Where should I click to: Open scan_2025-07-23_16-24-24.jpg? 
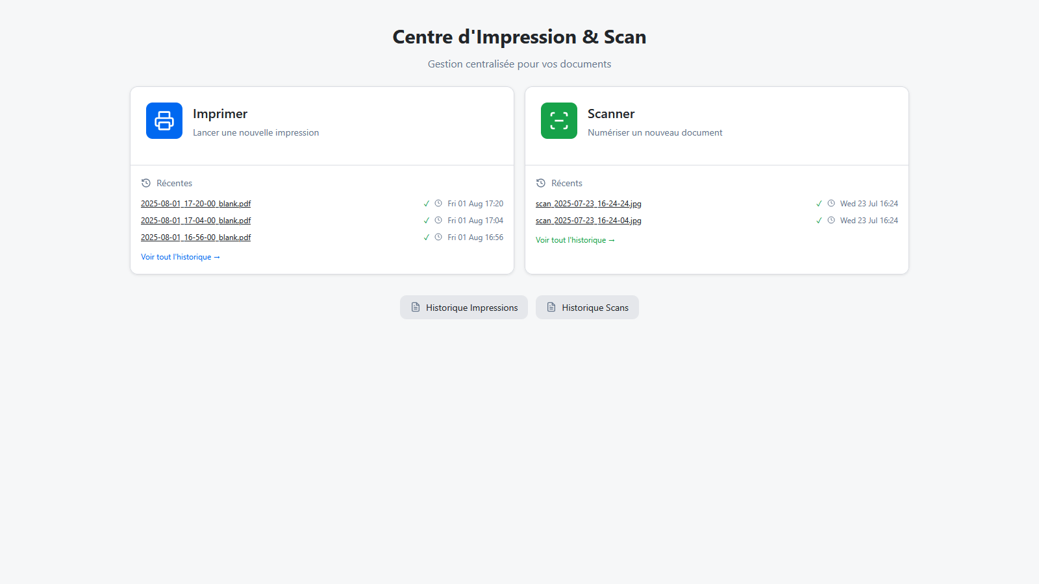(588, 204)
